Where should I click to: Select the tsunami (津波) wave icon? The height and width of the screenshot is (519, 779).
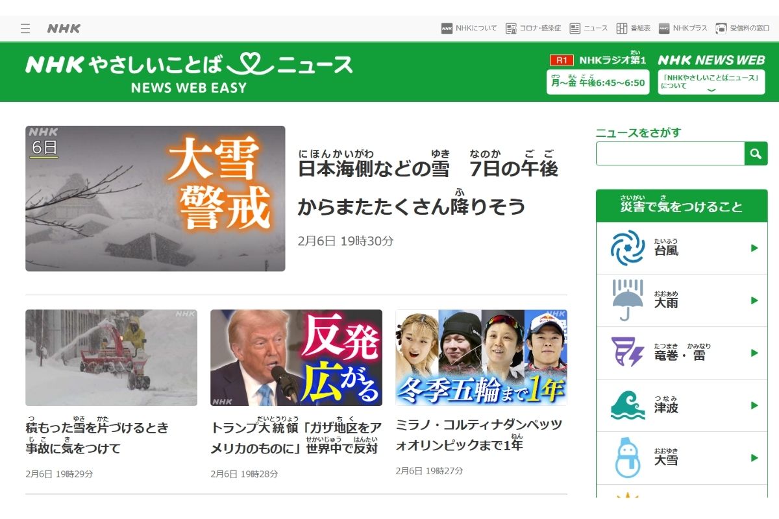point(627,405)
